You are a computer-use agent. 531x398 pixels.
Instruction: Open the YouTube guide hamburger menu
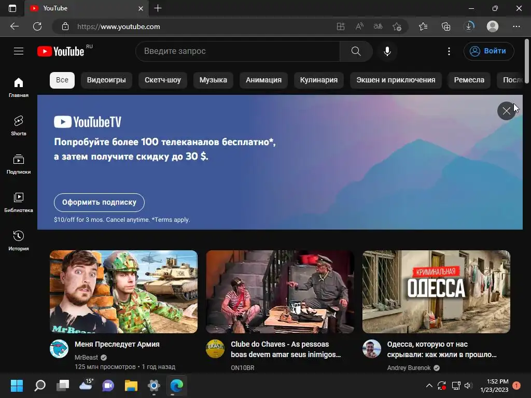[19, 51]
